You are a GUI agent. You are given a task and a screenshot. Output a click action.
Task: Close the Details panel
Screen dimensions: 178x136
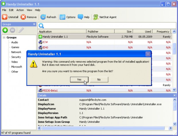pos(175,95)
